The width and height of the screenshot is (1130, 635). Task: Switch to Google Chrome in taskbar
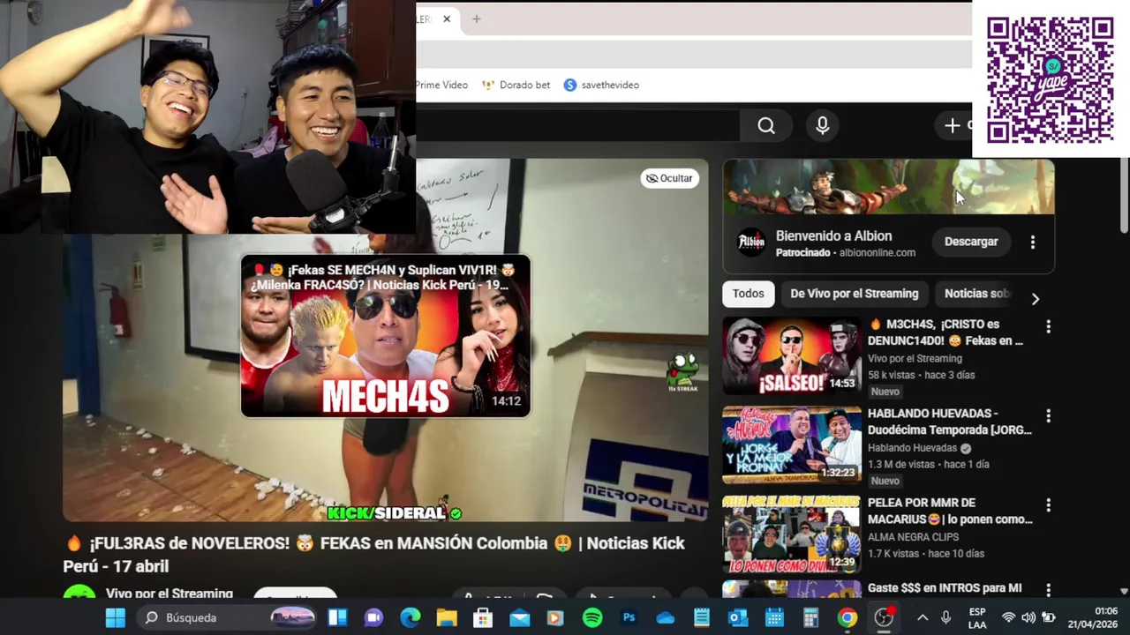coord(847,618)
